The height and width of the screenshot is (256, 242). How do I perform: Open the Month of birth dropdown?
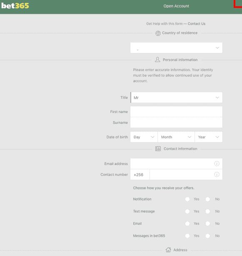click(x=176, y=137)
